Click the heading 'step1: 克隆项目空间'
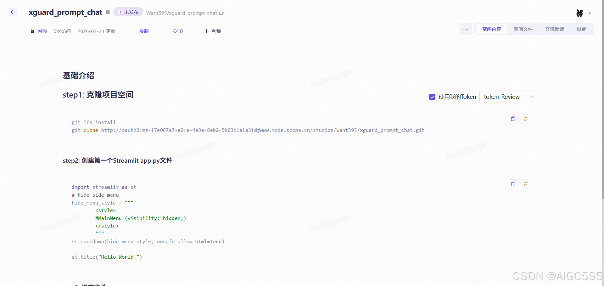This screenshot has height=286, width=604. [98, 95]
